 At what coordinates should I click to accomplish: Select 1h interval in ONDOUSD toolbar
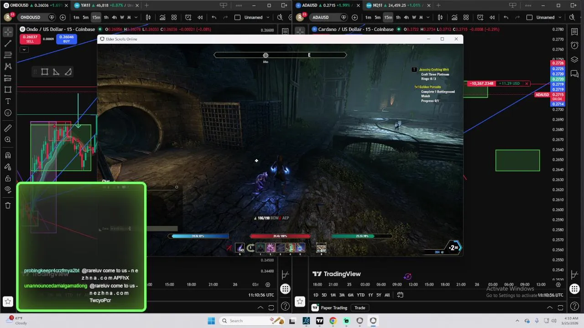point(106,17)
